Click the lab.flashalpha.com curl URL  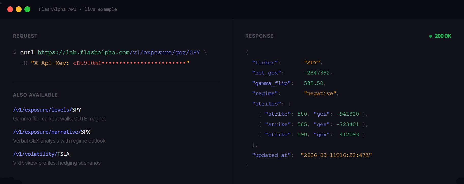click(119, 52)
